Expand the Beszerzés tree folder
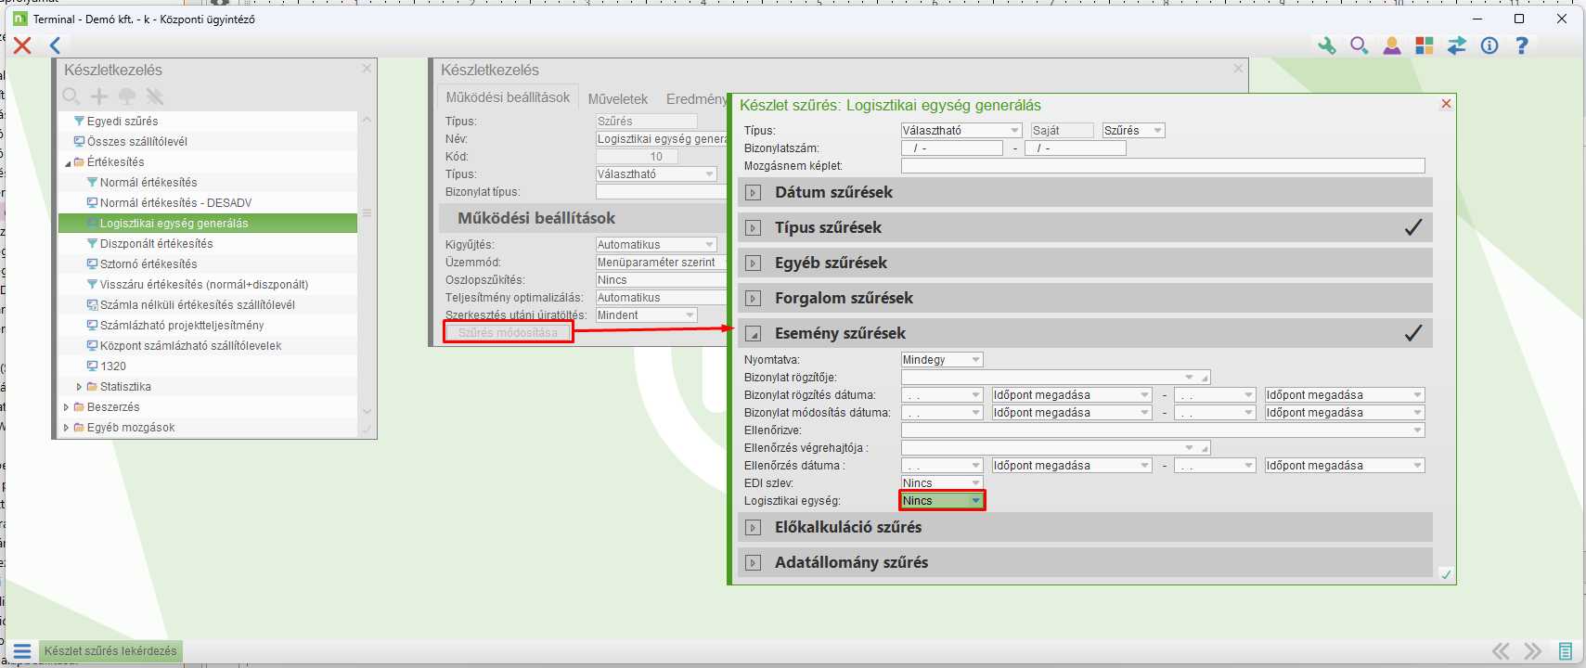 click(66, 407)
